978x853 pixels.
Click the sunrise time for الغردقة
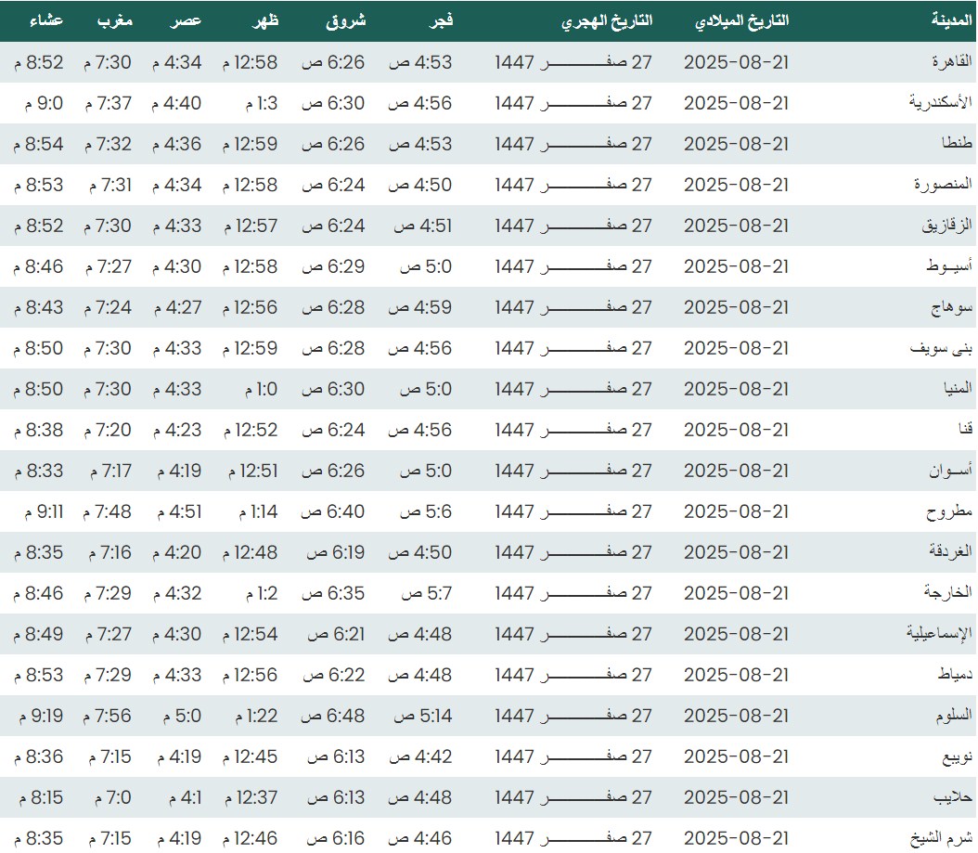[x=334, y=552]
